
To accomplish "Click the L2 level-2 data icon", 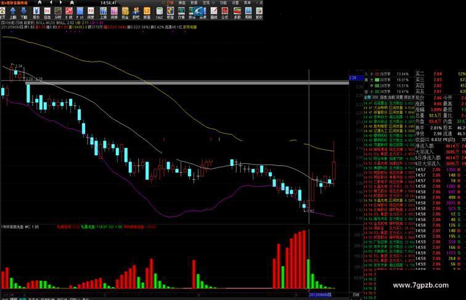I will pos(147,13).
